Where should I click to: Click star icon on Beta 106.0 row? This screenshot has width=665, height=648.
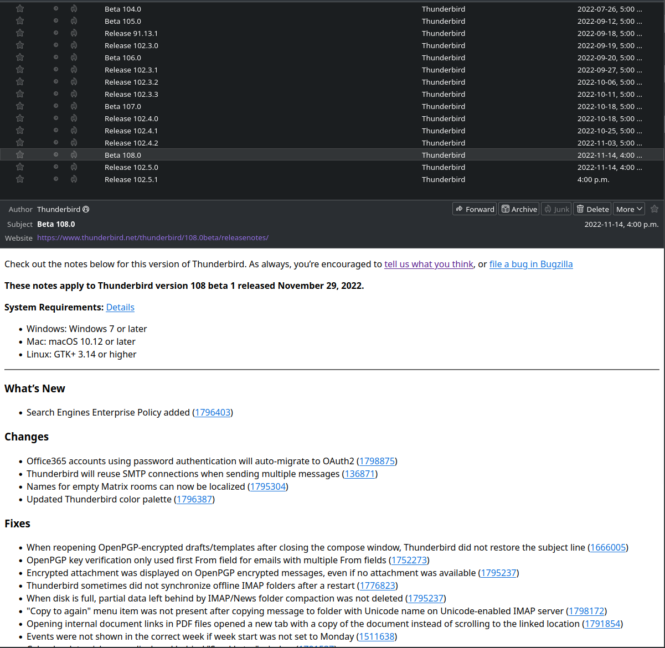20,58
